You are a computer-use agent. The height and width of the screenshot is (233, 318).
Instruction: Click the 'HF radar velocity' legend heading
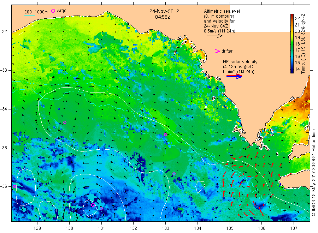pyautogui.click(x=240, y=62)
